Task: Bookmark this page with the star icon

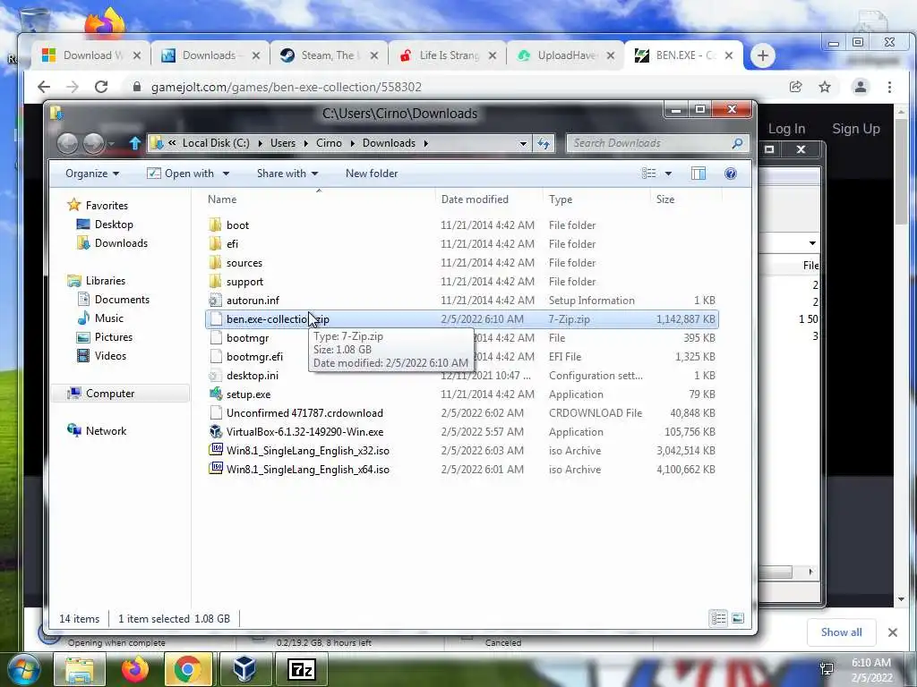Action: pos(825,87)
